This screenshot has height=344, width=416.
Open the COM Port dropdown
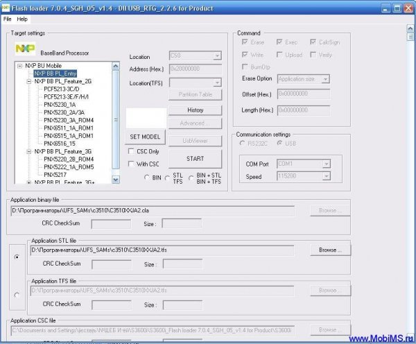click(327, 164)
